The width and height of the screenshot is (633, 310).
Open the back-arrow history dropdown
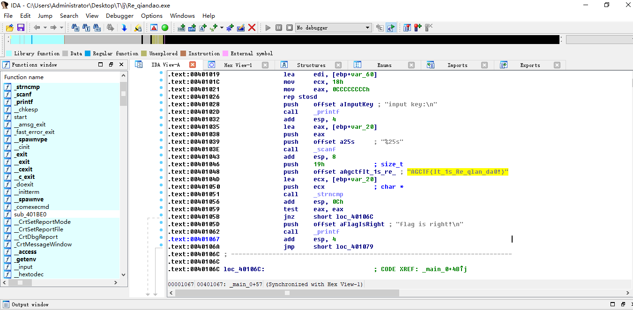tap(45, 28)
